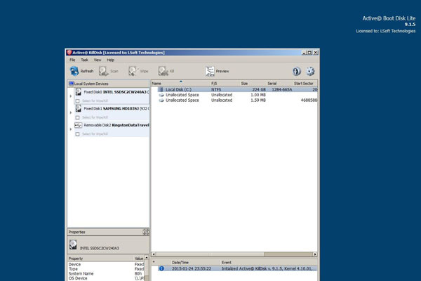Click the blue info icon in event log

pyautogui.click(x=161, y=268)
